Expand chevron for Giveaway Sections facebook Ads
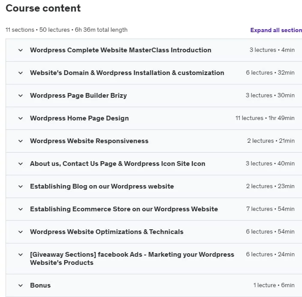Screen dimensions: 302x297 (x=21, y=255)
